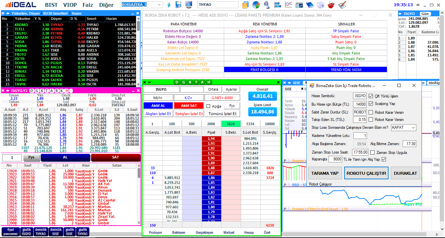Toggle the Açığa checkbox in order panel

tap(208, 106)
